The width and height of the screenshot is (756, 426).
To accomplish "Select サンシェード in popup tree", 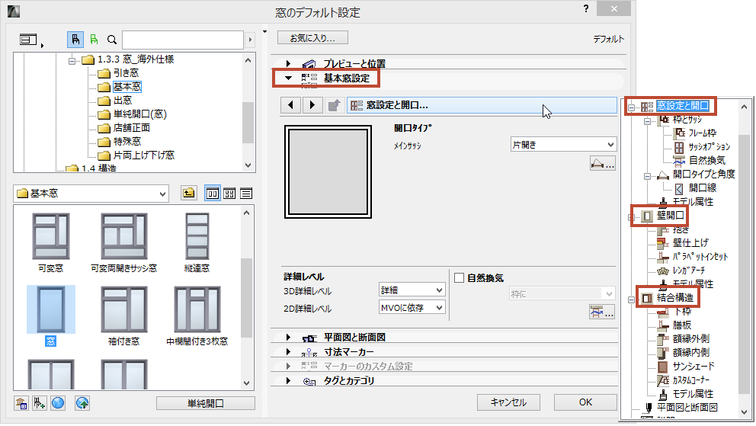I will [x=694, y=367].
